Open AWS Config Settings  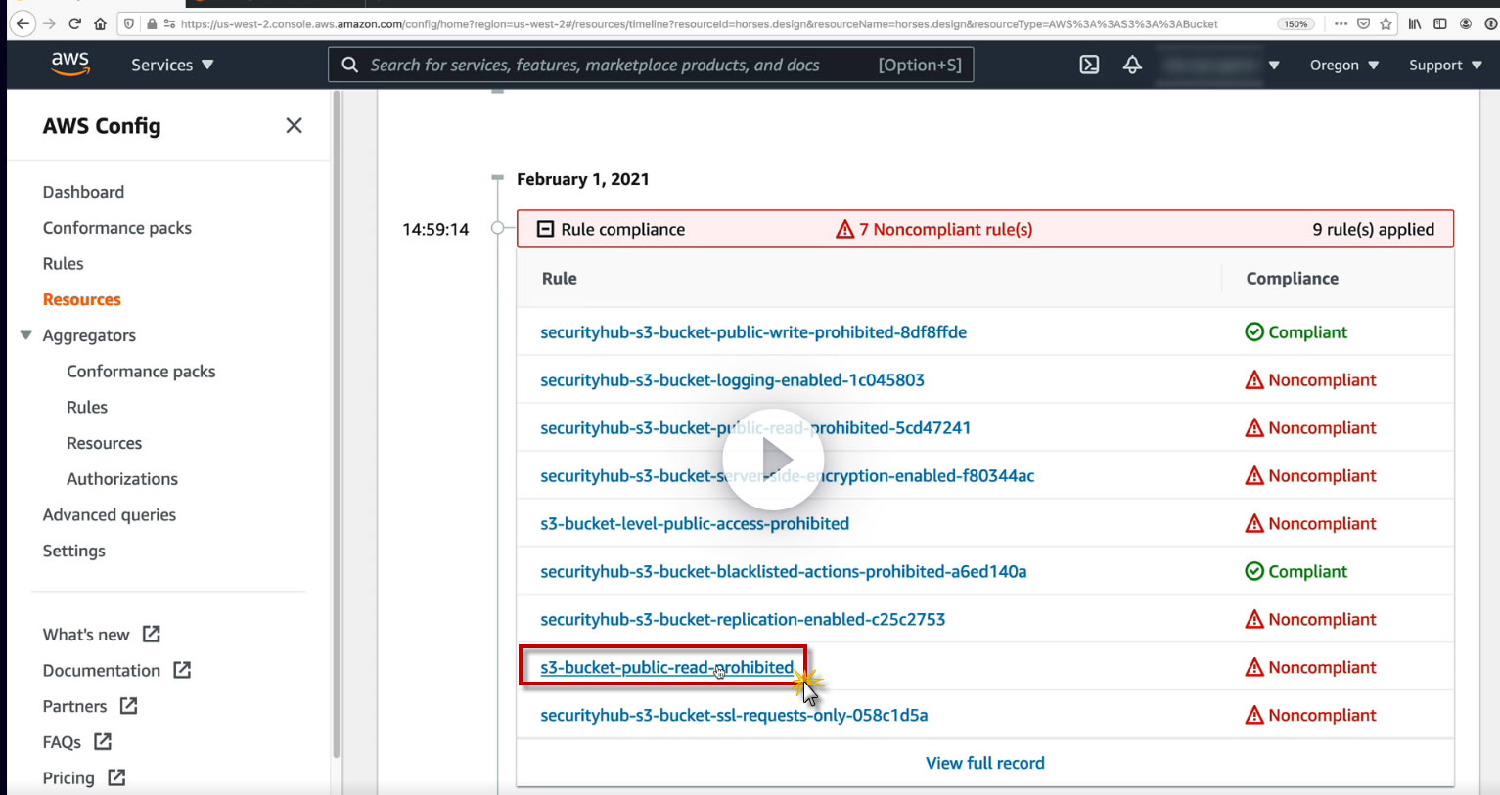point(73,551)
